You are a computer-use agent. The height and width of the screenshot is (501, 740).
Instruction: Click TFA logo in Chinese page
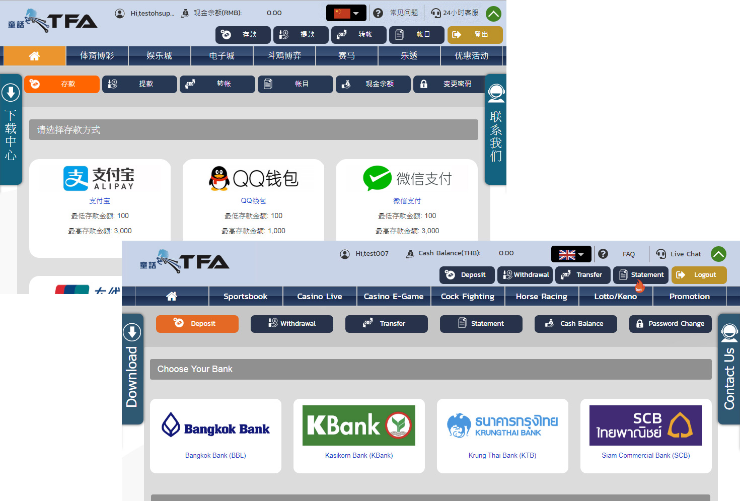click(53, 21)
